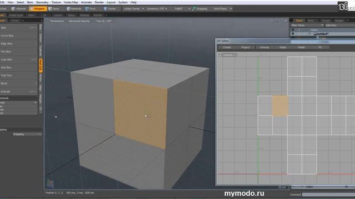
Task: Open the Select menu
Action: (20, 2)
